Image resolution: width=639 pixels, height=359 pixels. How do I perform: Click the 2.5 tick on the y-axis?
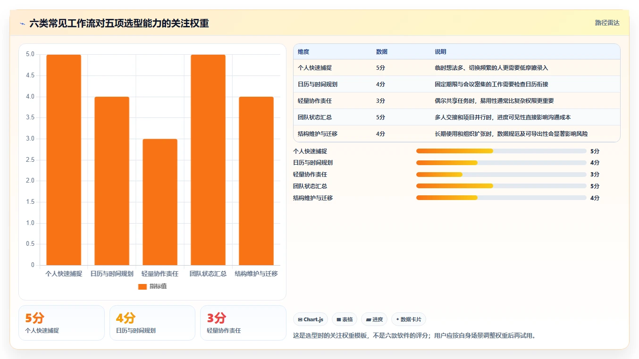pyautogui.click(x=30, y=160)
